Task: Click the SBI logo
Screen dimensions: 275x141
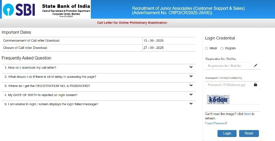Action: (19, 10)
